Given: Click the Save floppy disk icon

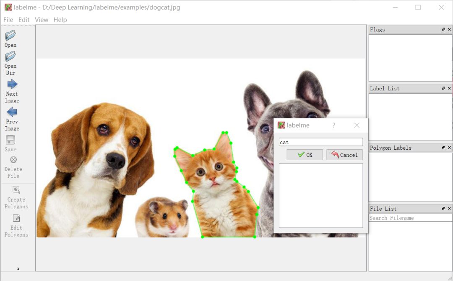Looking at the screenshot, I should coord(10,140).
